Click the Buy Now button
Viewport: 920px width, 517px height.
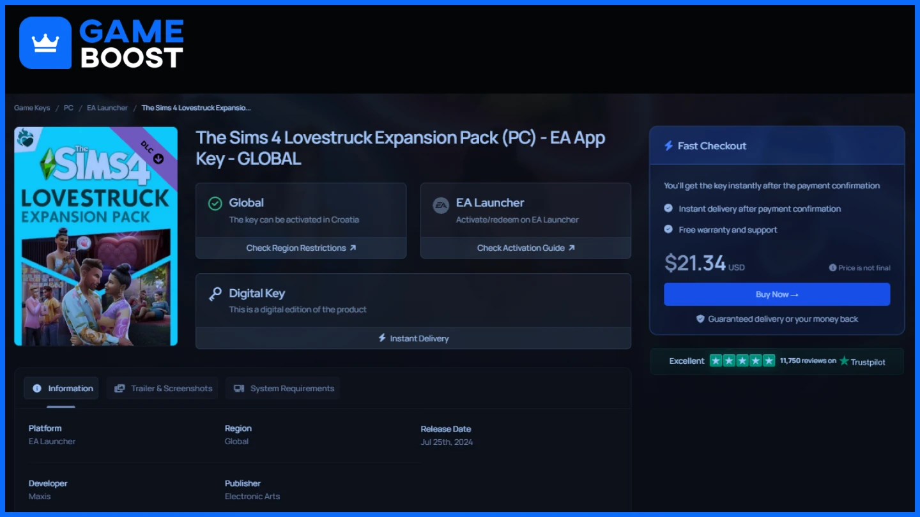(777, 294)
